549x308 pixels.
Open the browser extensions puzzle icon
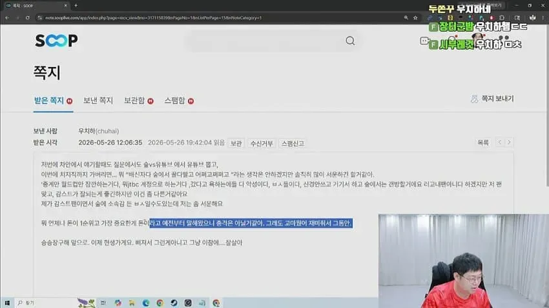coord(502,18)
